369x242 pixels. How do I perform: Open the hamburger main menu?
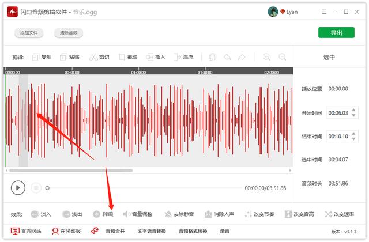click(324, 12)
